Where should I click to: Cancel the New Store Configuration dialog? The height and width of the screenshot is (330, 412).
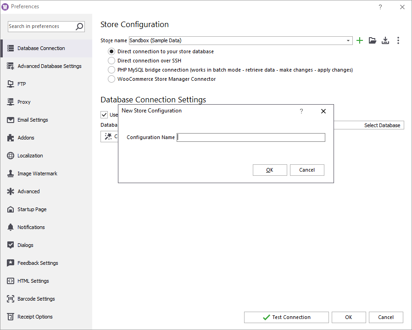(307, 170)
